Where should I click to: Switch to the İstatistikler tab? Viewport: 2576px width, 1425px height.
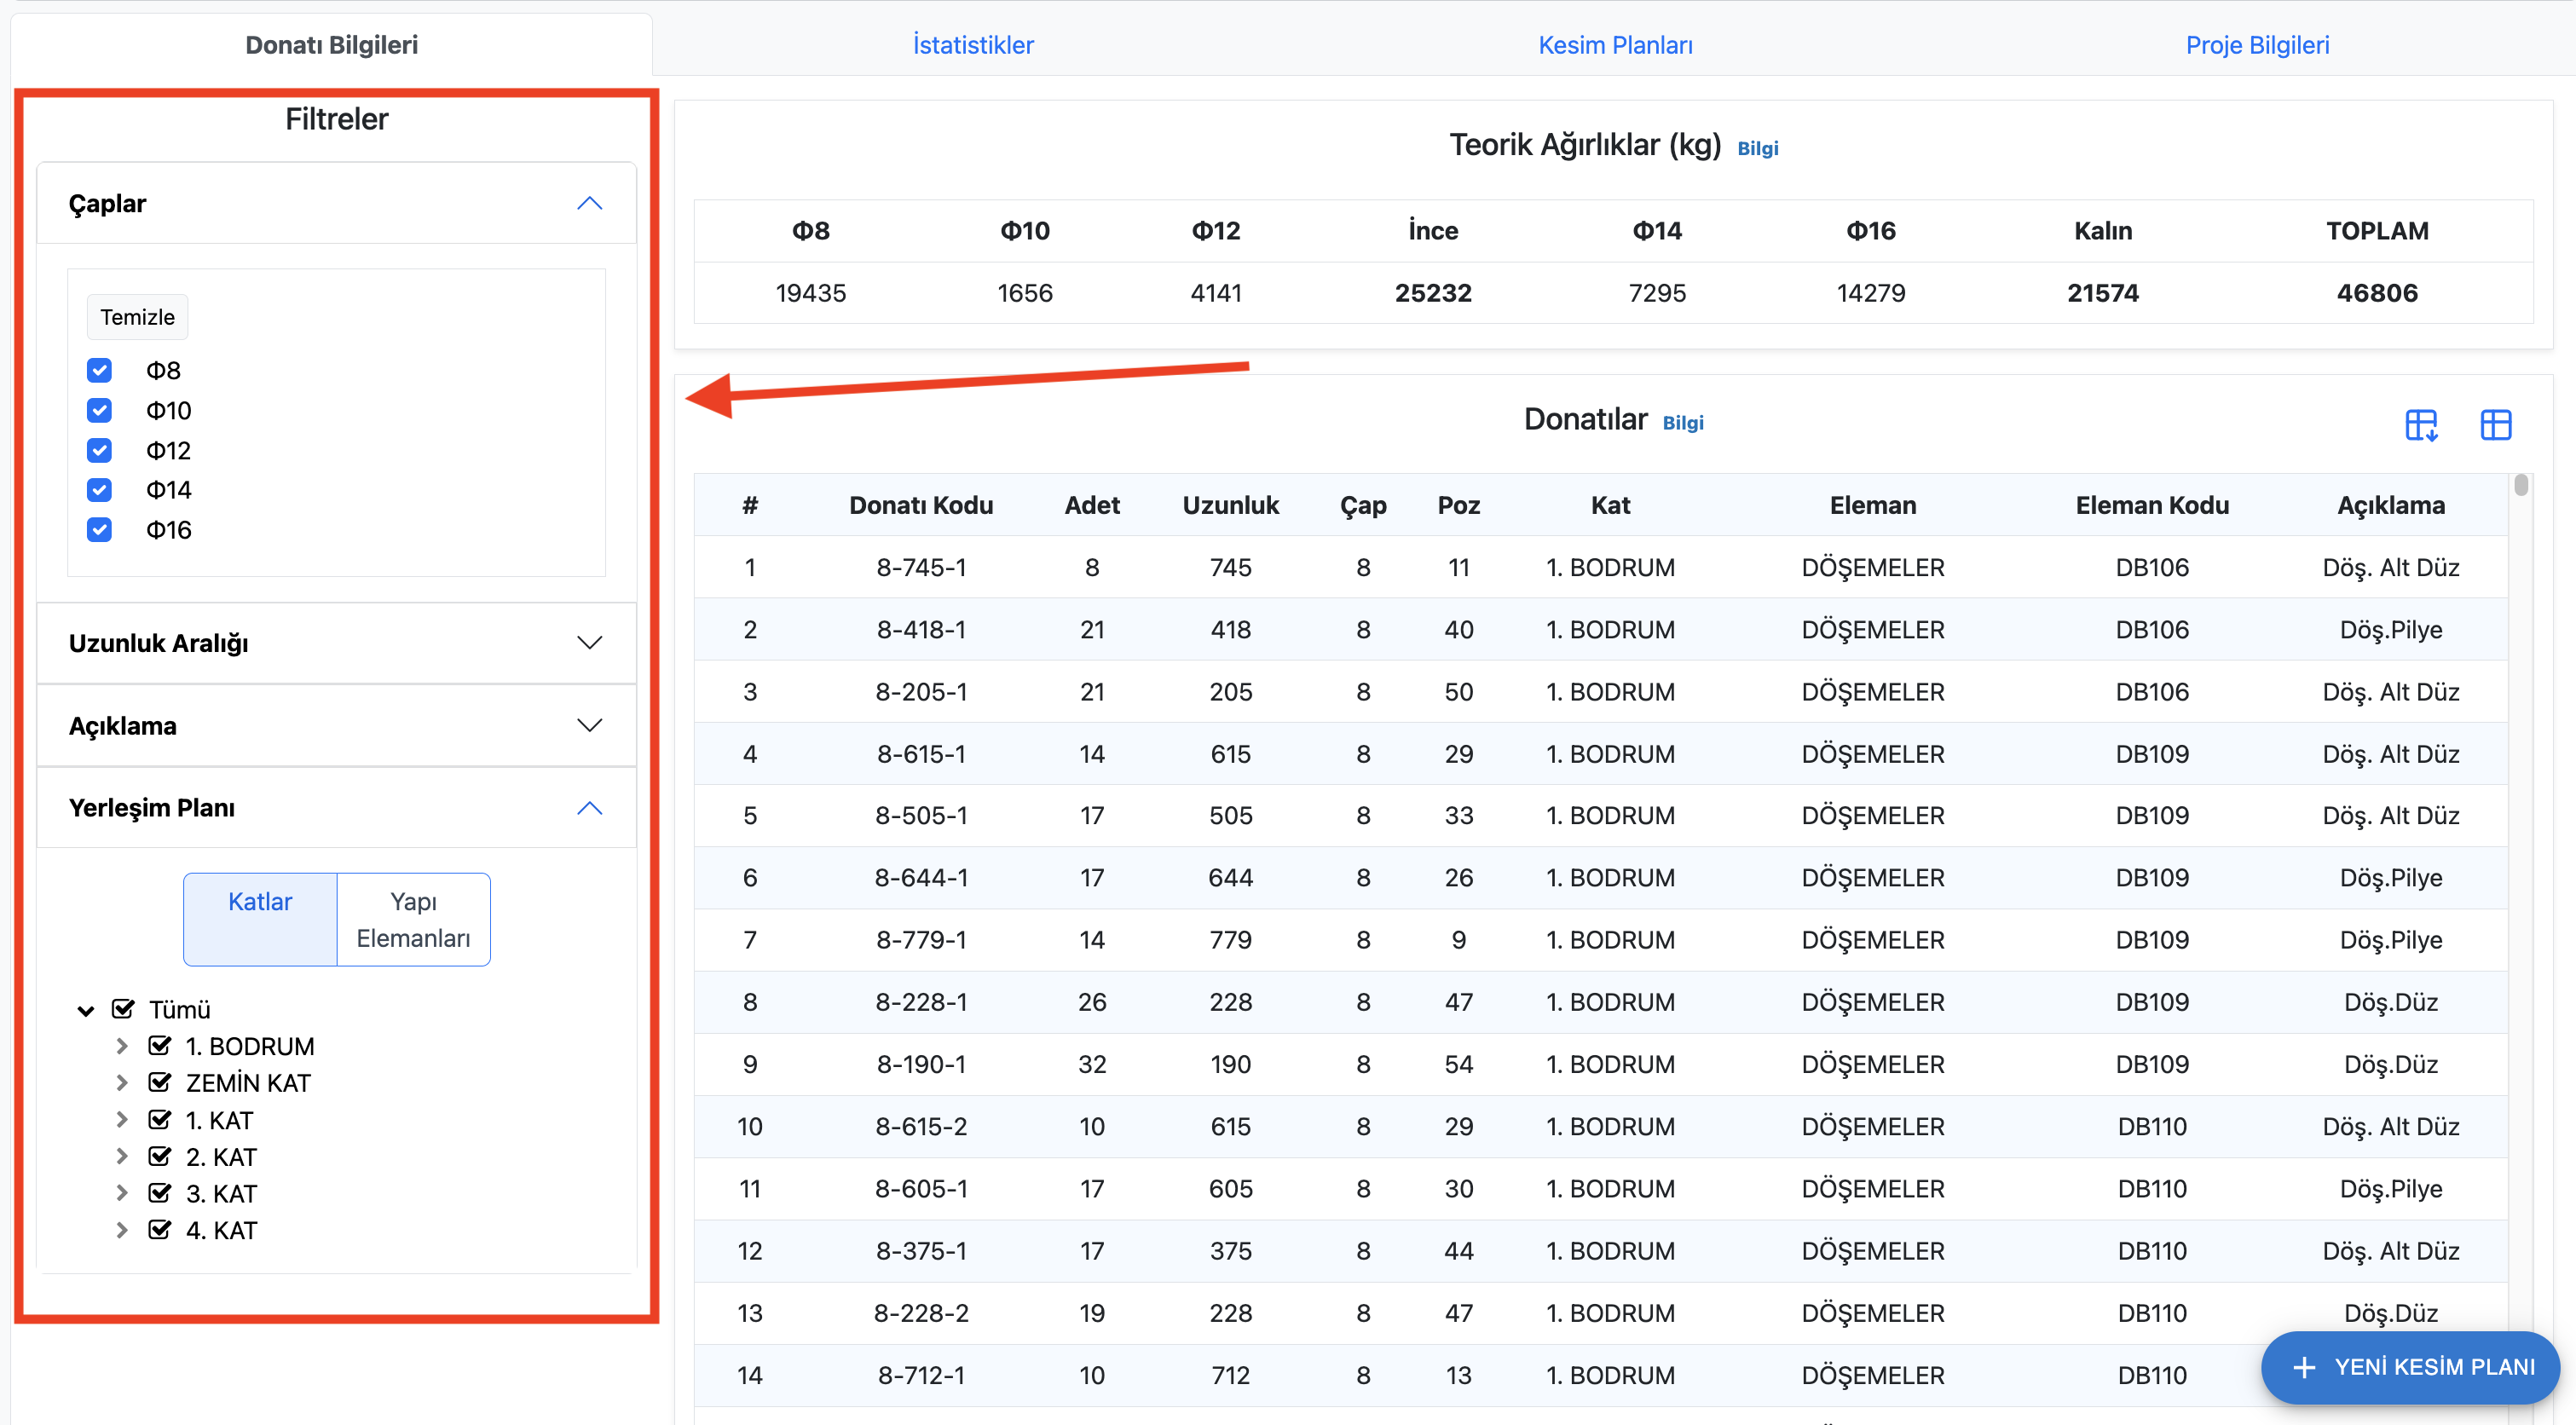(972, 45)
